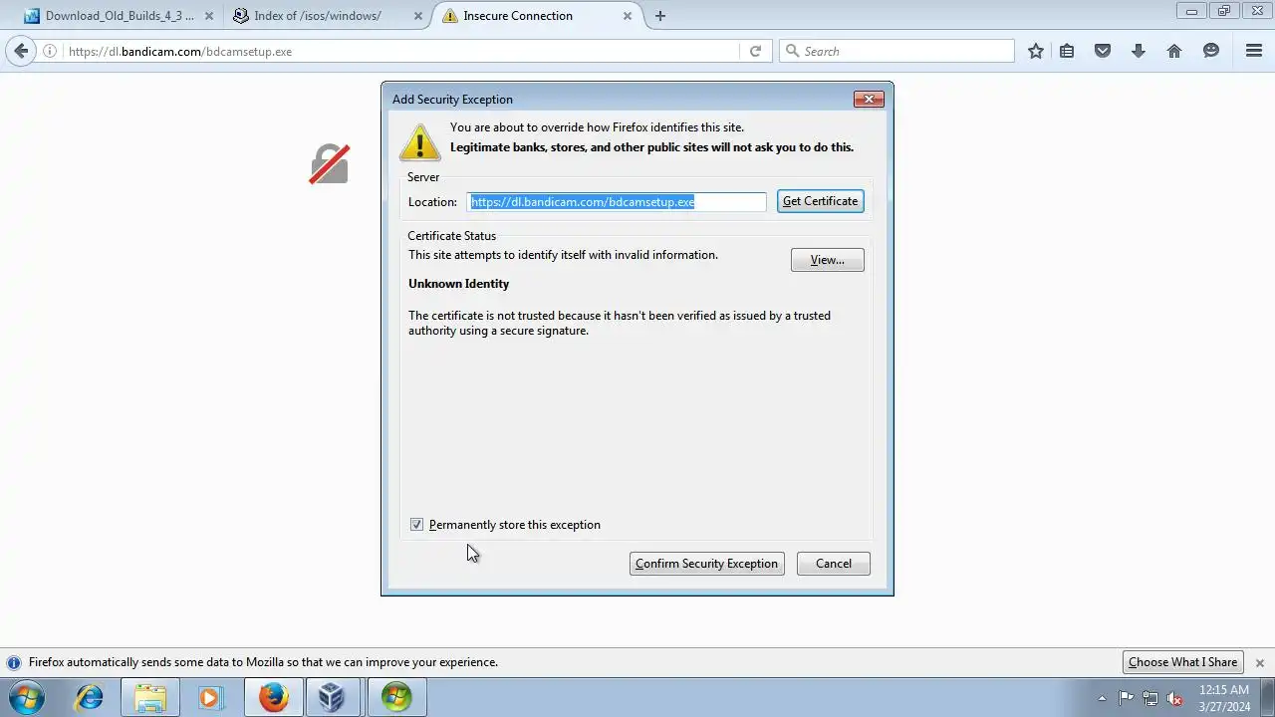The height and width of the screenshot is (717, 1275).
Task: Click Confirm Security Exception button
Action: click(x=706, y=564)
